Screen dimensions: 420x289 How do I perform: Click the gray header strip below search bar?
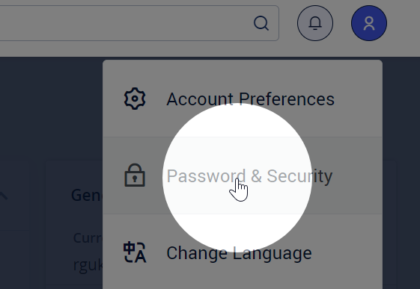point(139,49)
